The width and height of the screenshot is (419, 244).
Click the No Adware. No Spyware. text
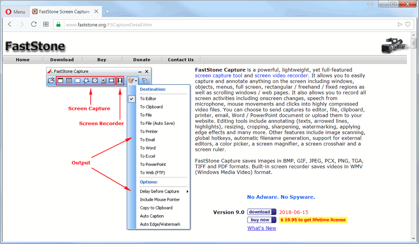click(281, 197)
